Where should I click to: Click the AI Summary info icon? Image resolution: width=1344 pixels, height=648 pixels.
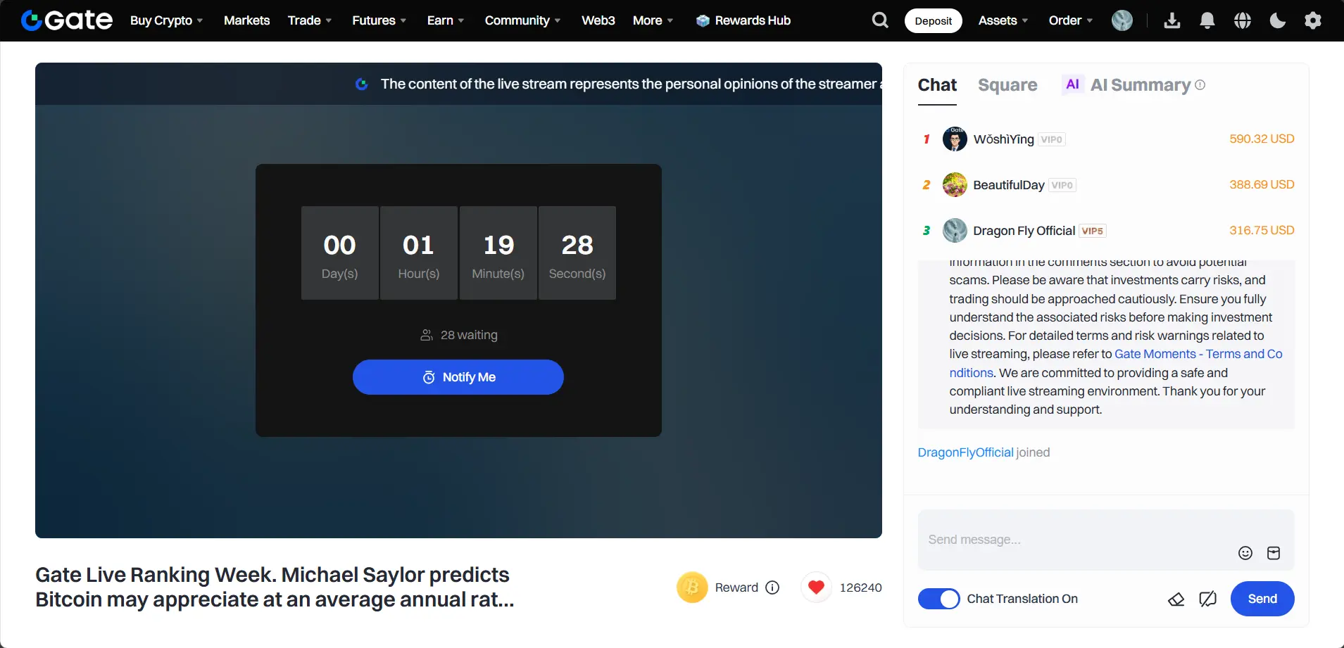(1200, 84)
